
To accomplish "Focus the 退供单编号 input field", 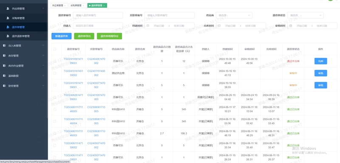I will [98, 15].
